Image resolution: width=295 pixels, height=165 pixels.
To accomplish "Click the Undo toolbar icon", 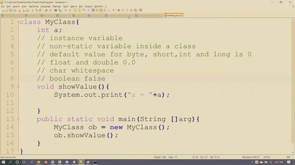I will click(x=46, y=10).
